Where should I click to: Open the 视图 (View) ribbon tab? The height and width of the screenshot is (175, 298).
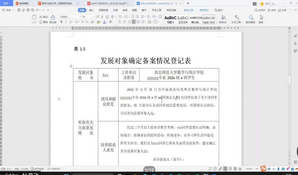pos(134,10)
